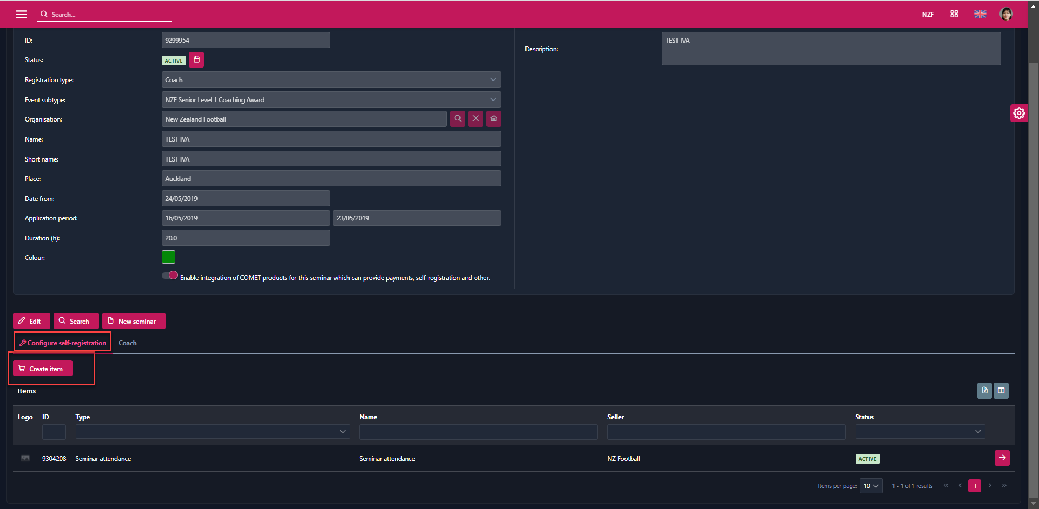
Task: Click the Date from field 24/05/2019
Action: click(x=246, y=198)
